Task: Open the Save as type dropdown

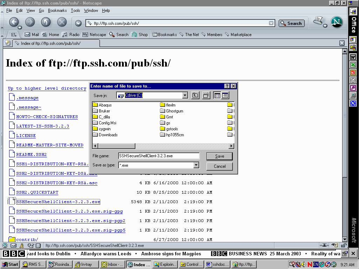Action: tap(196, 165)
